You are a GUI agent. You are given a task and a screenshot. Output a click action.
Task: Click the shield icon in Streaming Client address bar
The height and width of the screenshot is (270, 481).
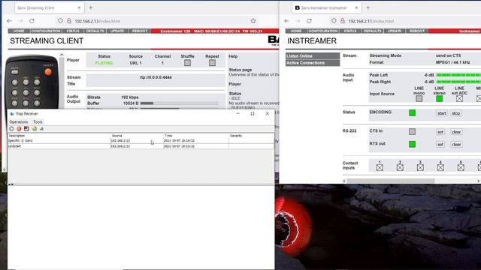[x=60, y=21]
